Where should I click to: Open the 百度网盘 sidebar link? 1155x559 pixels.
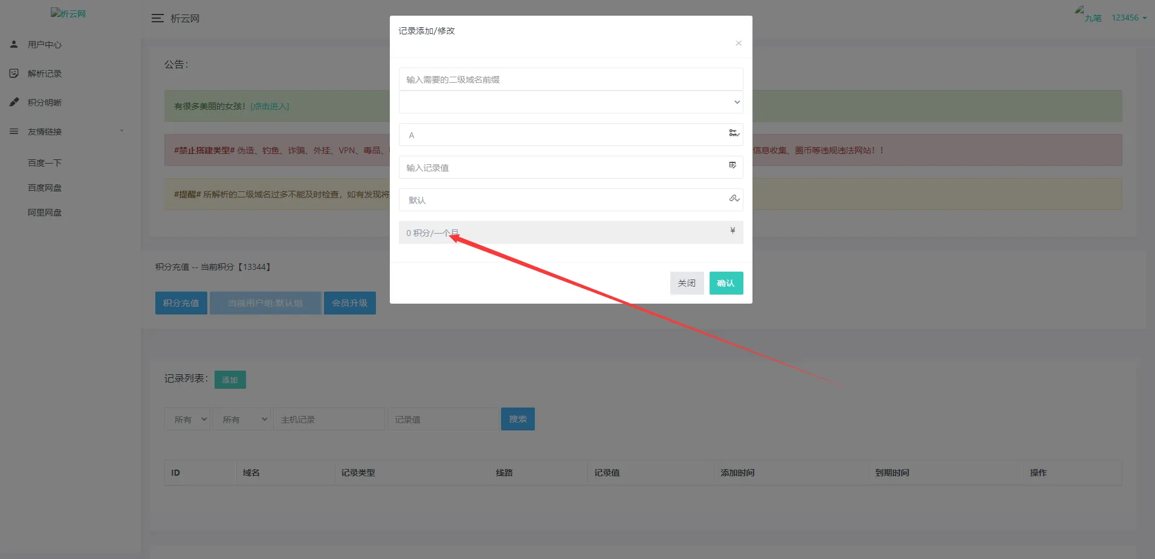pos(45,188)
